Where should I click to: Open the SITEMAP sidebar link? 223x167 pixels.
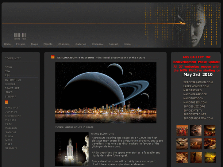point(10,97)
